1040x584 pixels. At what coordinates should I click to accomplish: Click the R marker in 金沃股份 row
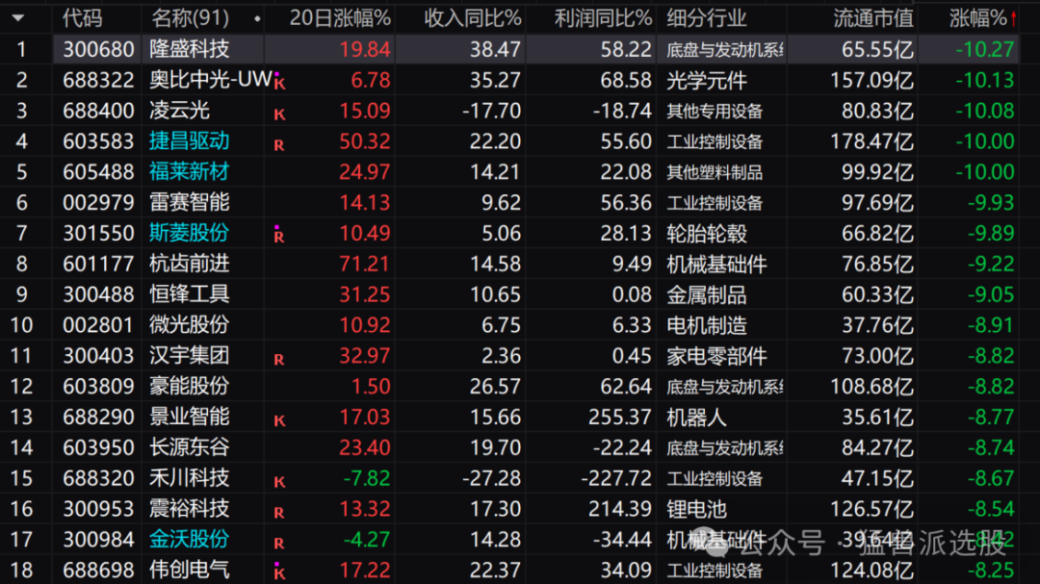click(x=279, y=543)
